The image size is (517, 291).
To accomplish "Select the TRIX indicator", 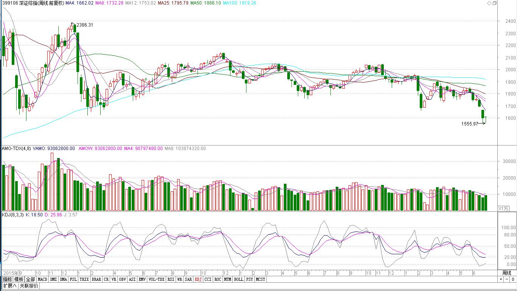I will [84, 279].
